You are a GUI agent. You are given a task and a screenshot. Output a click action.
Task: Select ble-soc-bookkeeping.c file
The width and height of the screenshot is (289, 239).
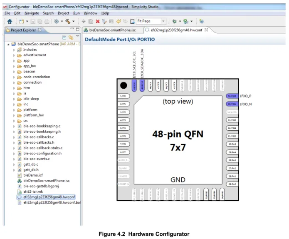[42, 126]
